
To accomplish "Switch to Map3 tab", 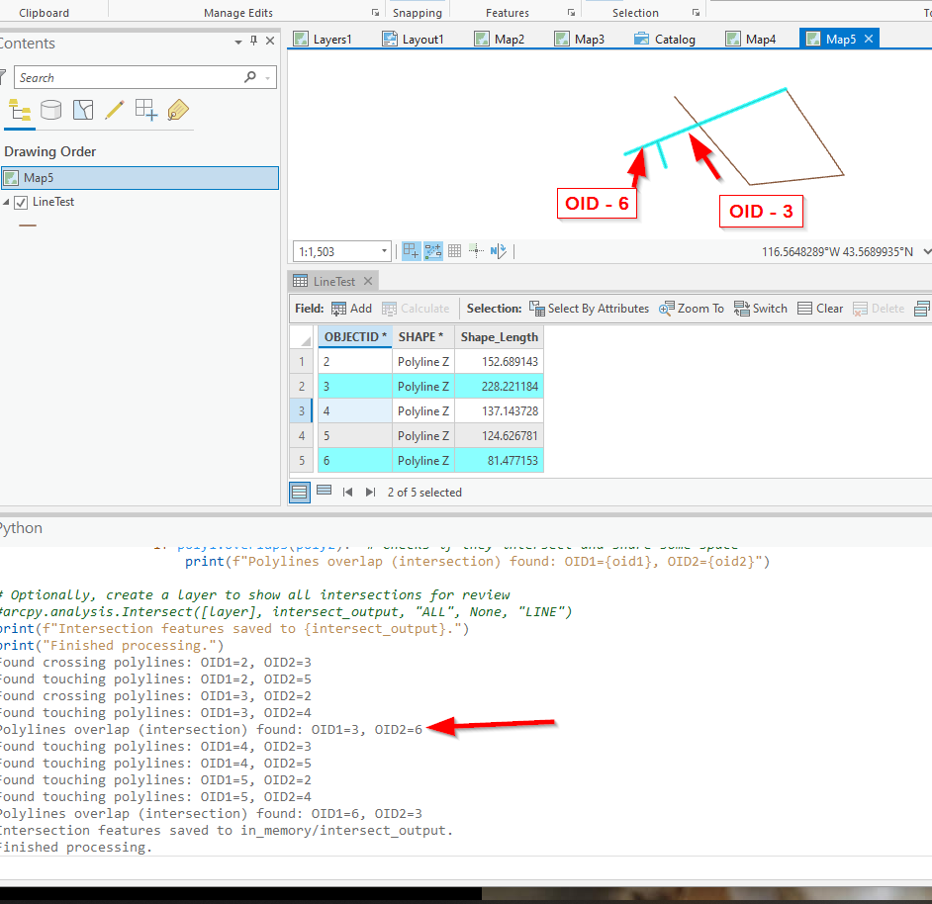I will coord(580,40).
